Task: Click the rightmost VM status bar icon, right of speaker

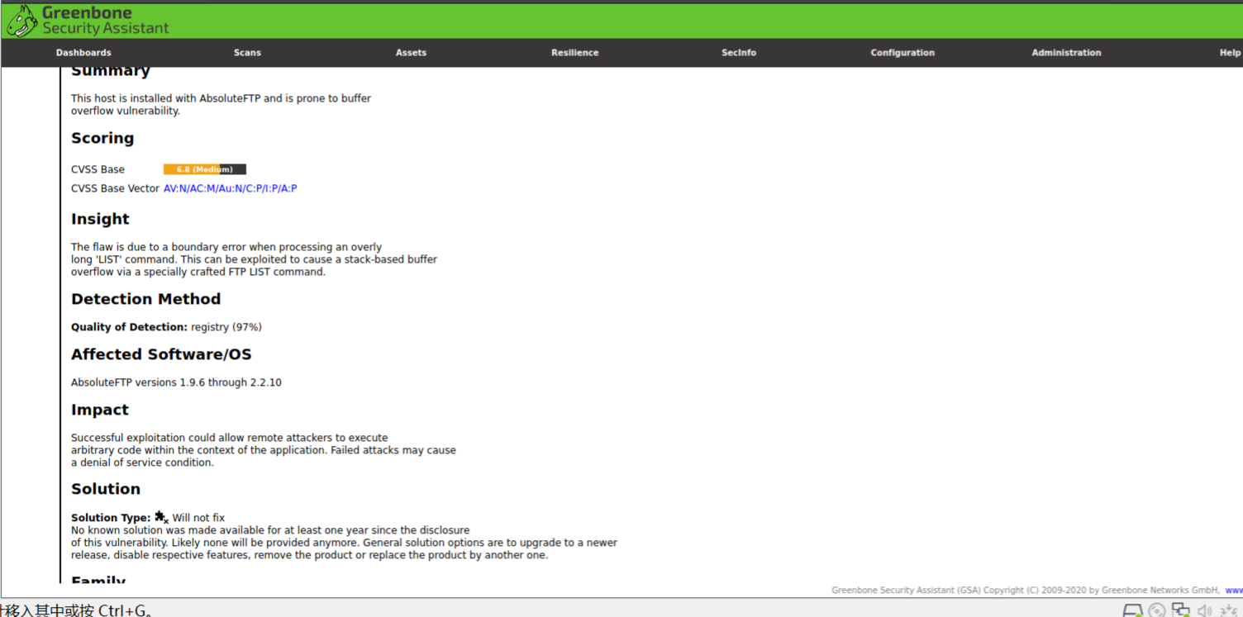Action: click(1228, 610)
